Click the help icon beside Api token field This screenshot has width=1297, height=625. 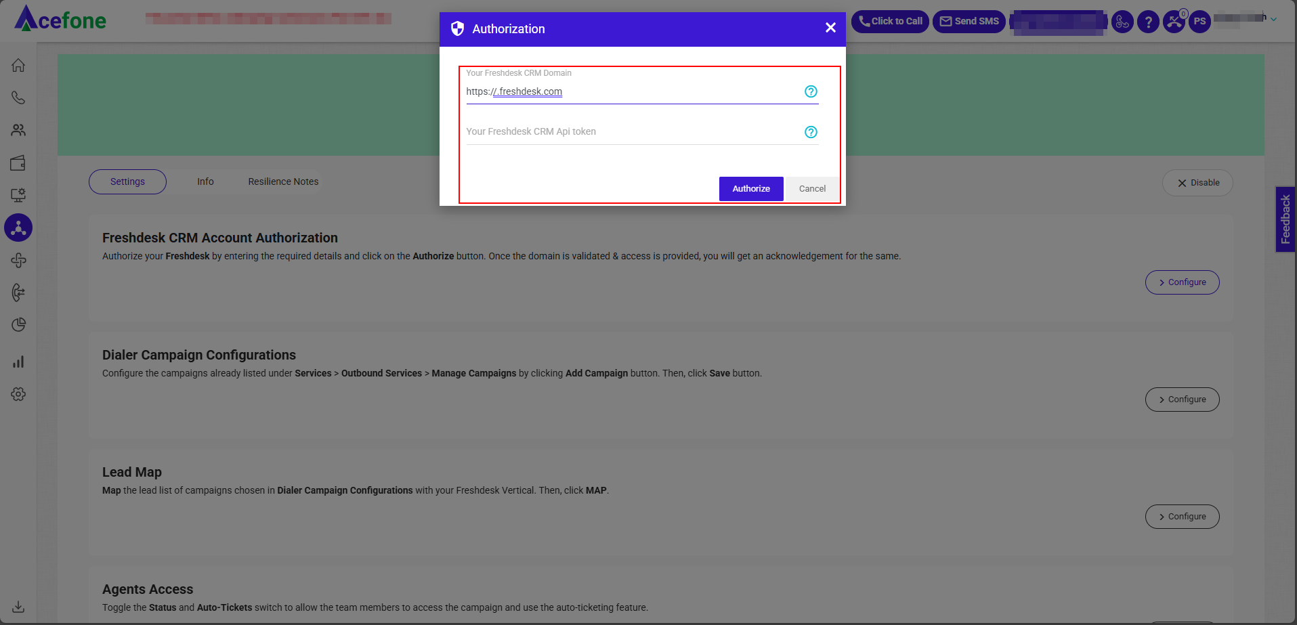pos(811,132)
